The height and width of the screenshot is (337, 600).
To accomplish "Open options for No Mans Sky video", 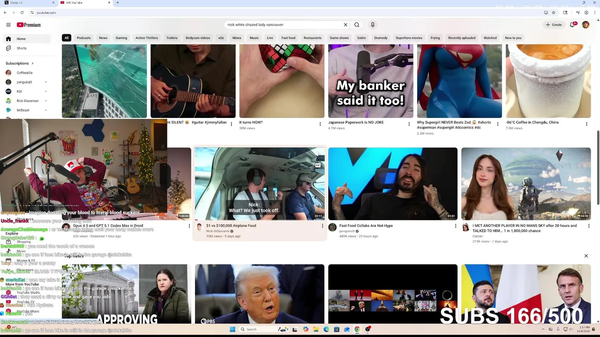I will (x=589, y=226).
